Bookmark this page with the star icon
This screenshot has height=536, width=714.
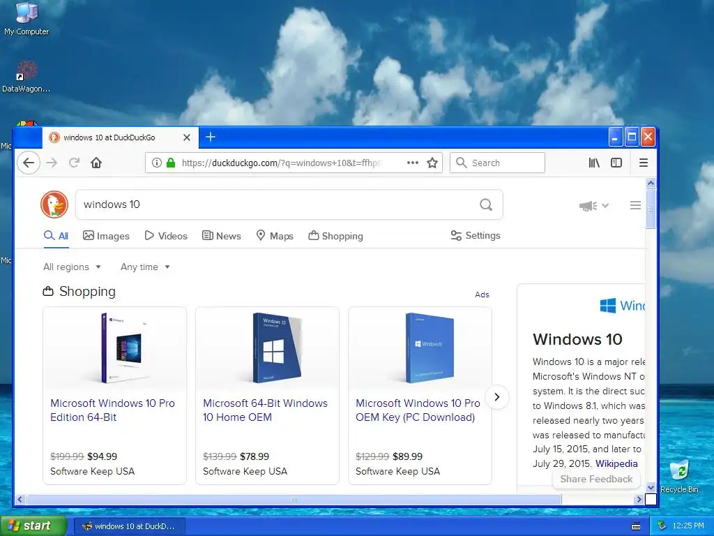click(x=432, y=163)
